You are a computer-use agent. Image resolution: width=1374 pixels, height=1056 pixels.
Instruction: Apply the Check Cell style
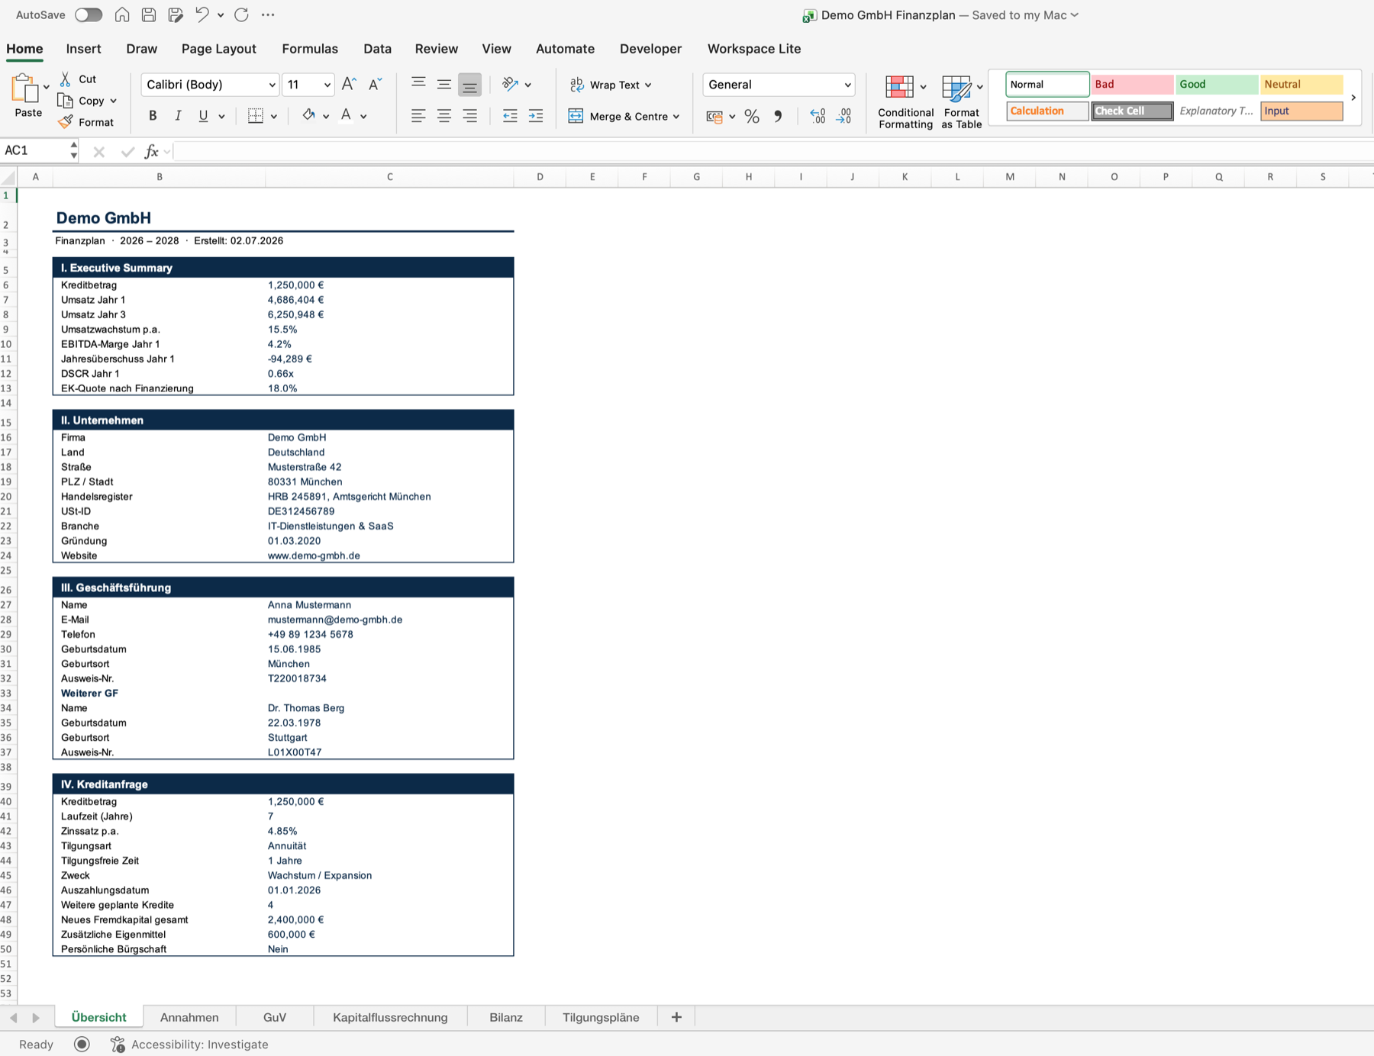click(1131, 111)
